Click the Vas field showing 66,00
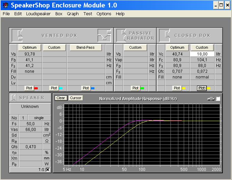This screenshot has height=180, width=232. click(31, 130)
